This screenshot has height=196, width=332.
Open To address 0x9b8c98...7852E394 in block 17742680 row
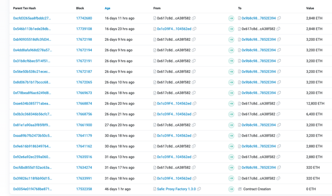click(x=259, y=18)
